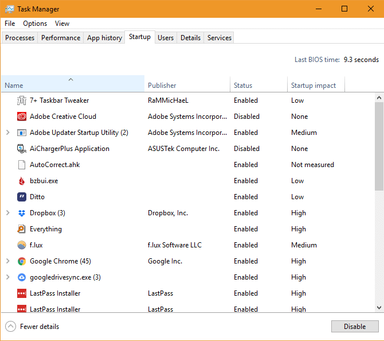
Task: Click the scrollbar up arrow
Action: tap(379, 98)
